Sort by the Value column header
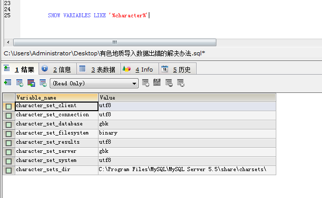This screenshot has height=198, width=322. click(x=187, y=97)
